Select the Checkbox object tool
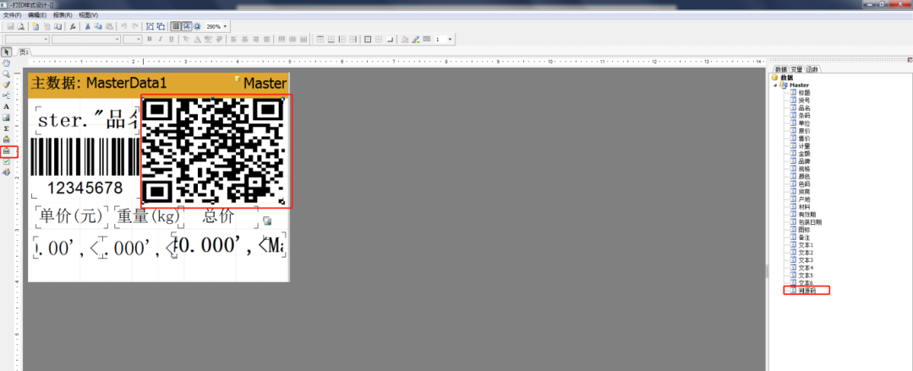Screen dimensions: 913x371 pyautogui.click(x=7, y=162)
